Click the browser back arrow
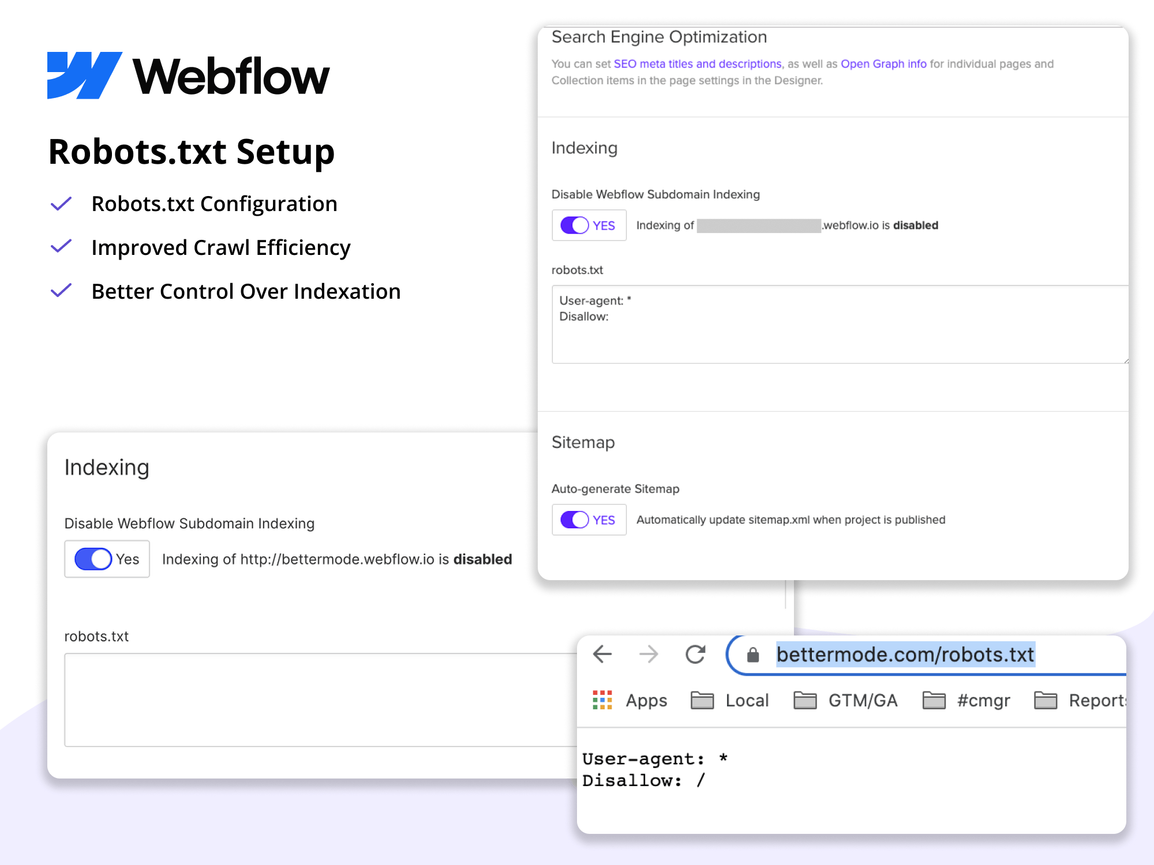1154x865 pixels. (602, 654)
